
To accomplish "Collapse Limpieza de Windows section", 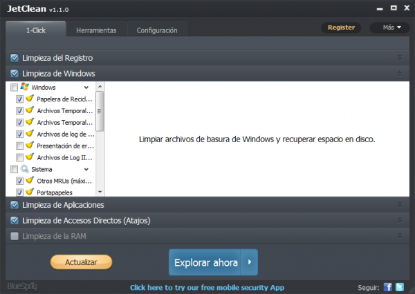I will tap(399, 73).
